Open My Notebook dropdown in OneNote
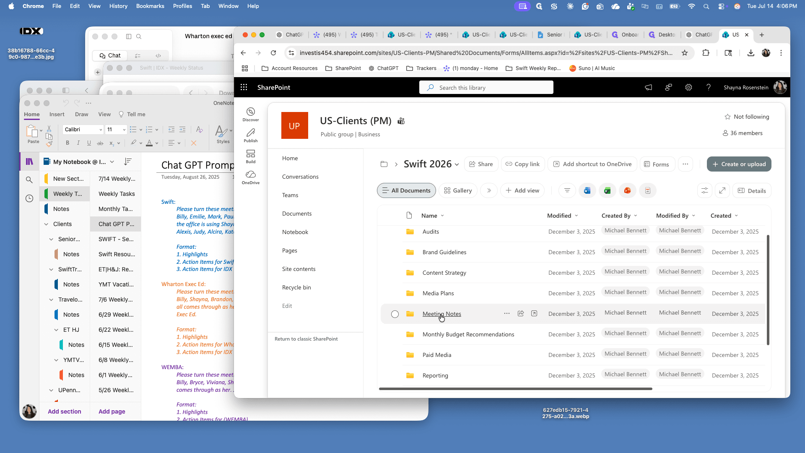 112,162
